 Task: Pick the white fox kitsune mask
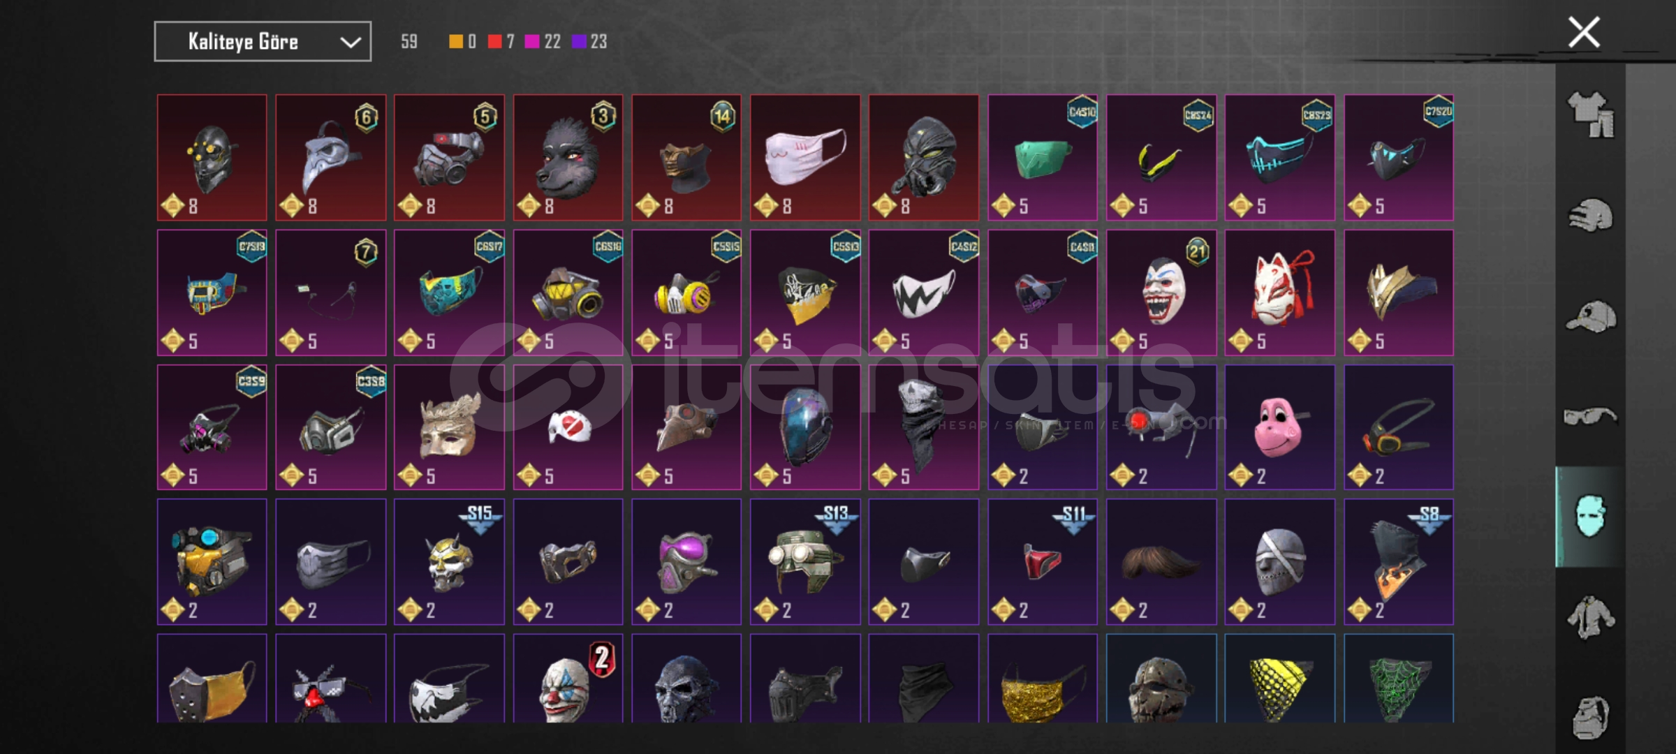click(1280, 293)
